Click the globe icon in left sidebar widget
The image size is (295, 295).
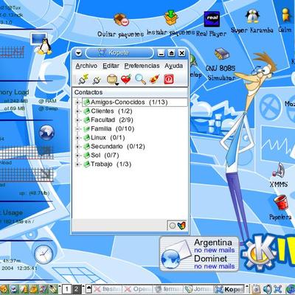(46, 133)
